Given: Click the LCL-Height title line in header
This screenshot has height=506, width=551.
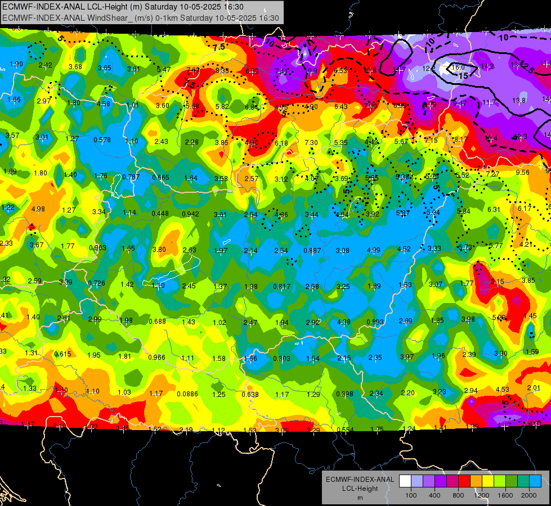Looking at the screenshot, I should [123, 7].
